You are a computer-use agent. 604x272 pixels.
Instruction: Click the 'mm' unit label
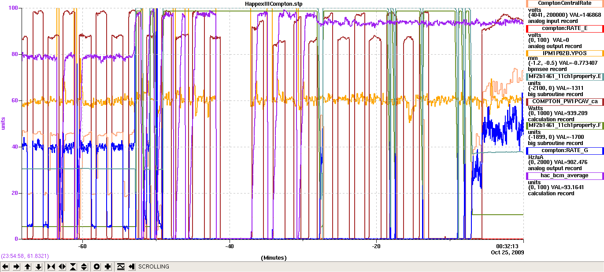coord(533,58)
